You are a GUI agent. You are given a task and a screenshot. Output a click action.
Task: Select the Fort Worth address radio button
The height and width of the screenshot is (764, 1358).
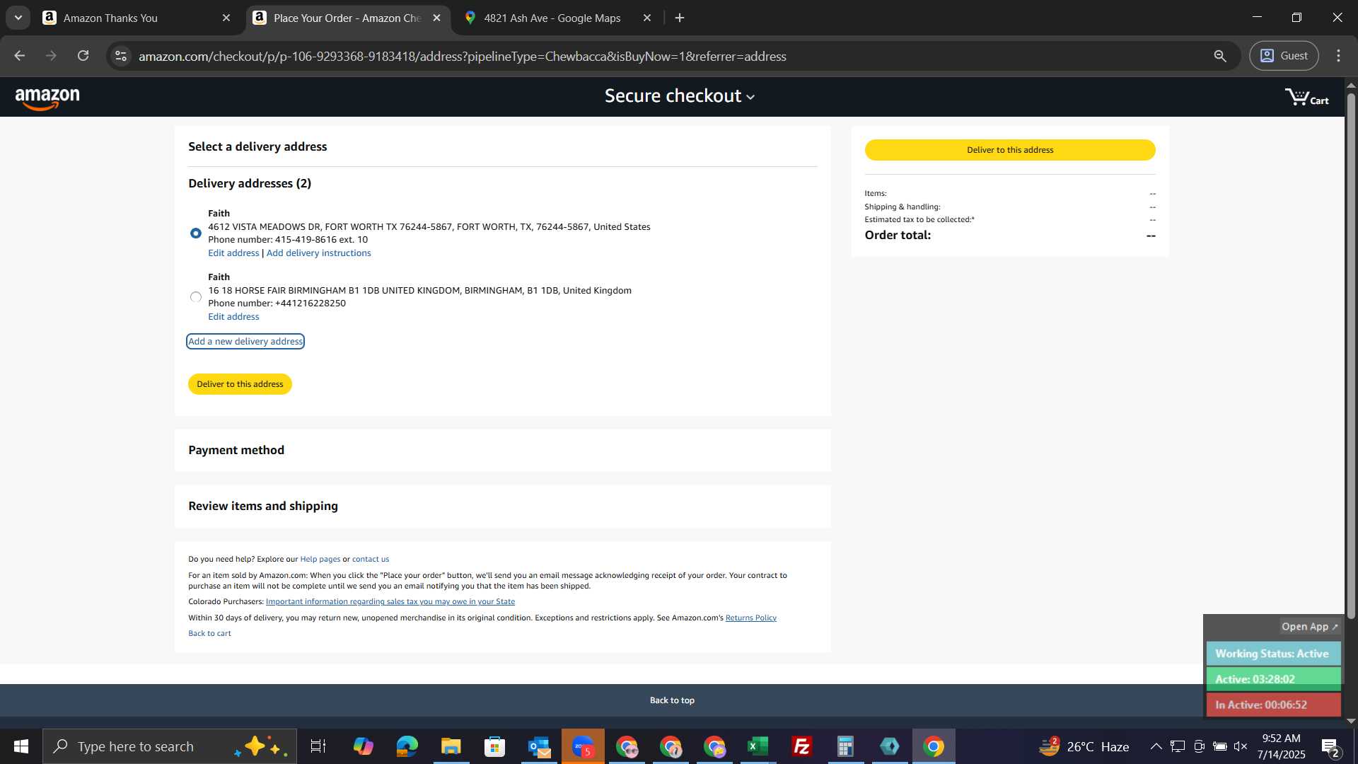tap(196, 233)
